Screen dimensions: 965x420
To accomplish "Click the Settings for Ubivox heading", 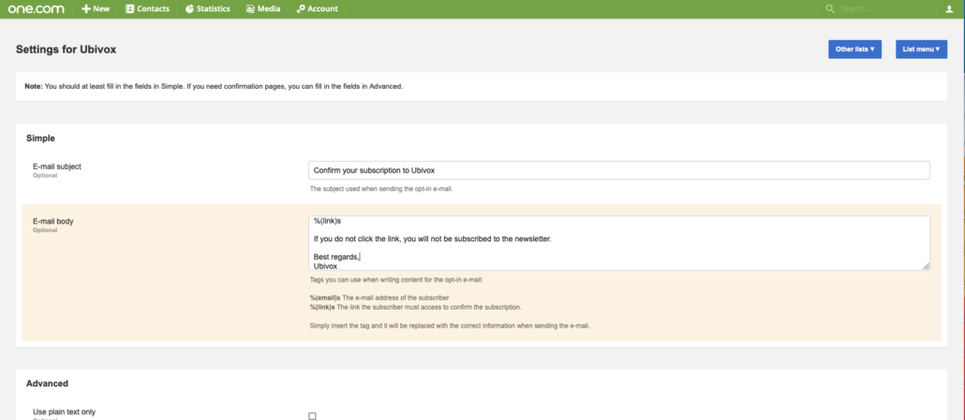I will (66, 50).
